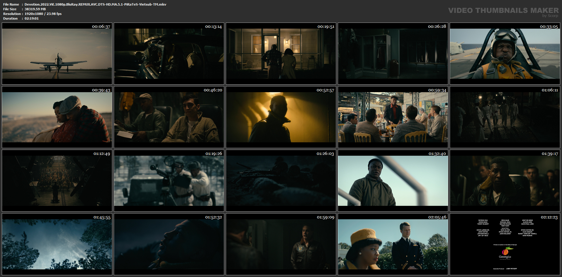
Task: Select the dark frame at 01:26:03
Action: (281, 181)
